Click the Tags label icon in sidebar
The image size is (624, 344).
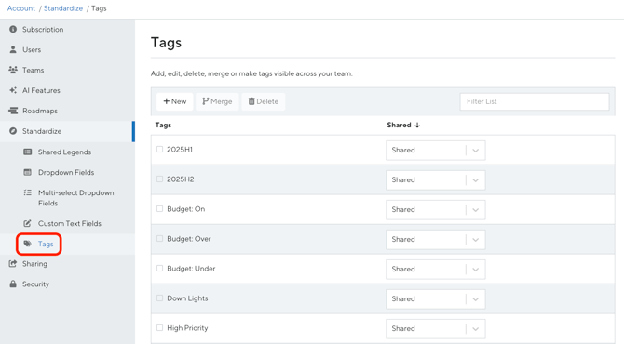[x=27, y=244]
